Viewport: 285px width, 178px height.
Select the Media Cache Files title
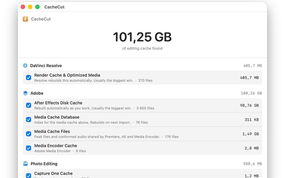coord(52,131)
